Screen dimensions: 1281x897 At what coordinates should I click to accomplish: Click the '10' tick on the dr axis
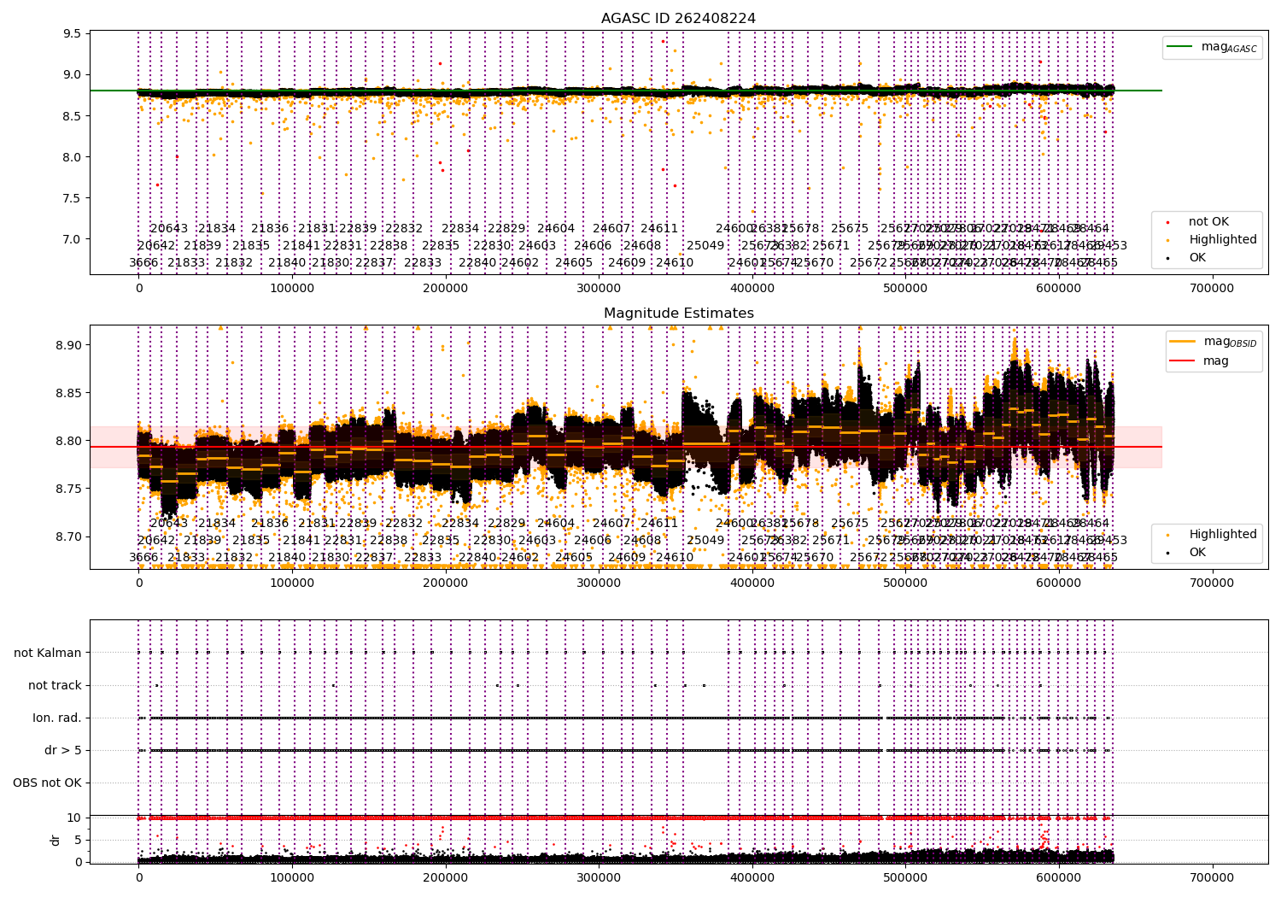tap(74, 818)
